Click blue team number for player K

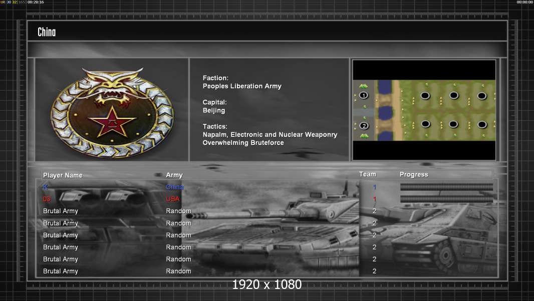click(375, 187)
